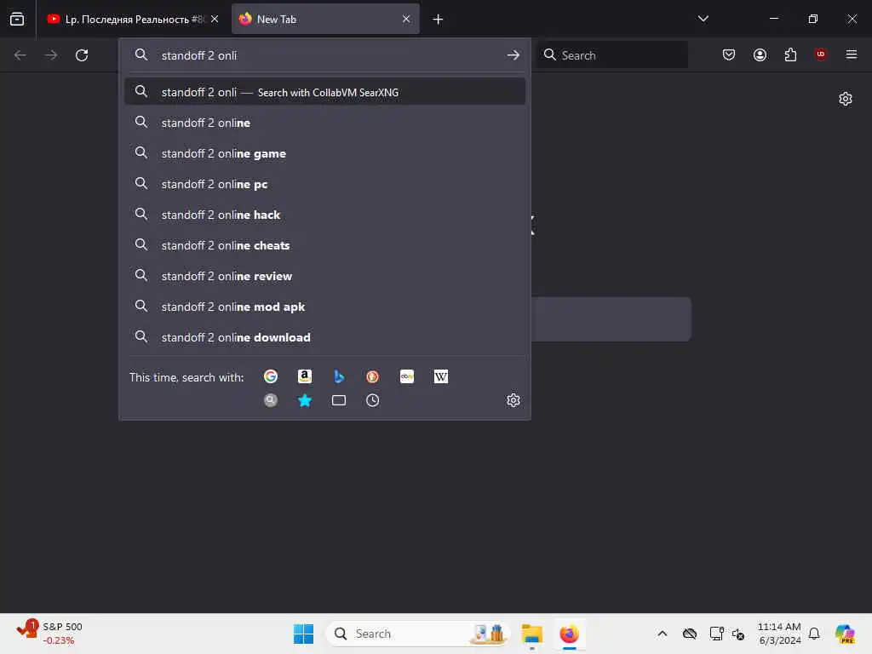
Task: Close the YouTube tab
Action: click(215, 19)
